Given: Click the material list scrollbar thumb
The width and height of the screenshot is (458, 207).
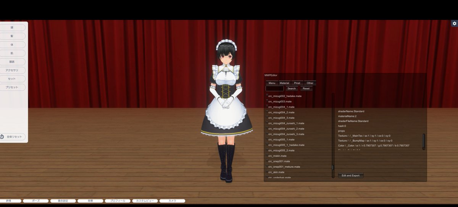Looking at the screenshot, I should [x=332, y=167].
